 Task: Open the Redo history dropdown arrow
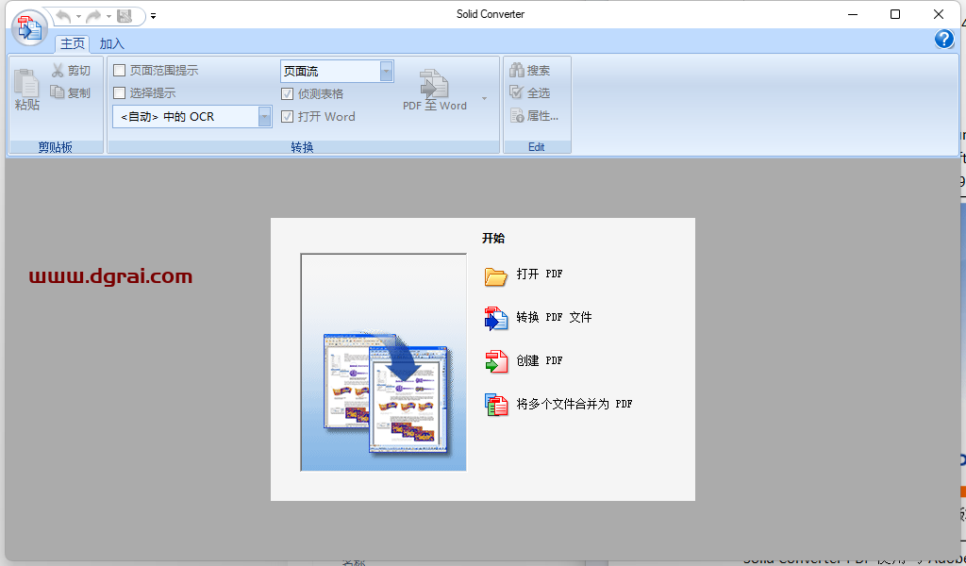108,17
